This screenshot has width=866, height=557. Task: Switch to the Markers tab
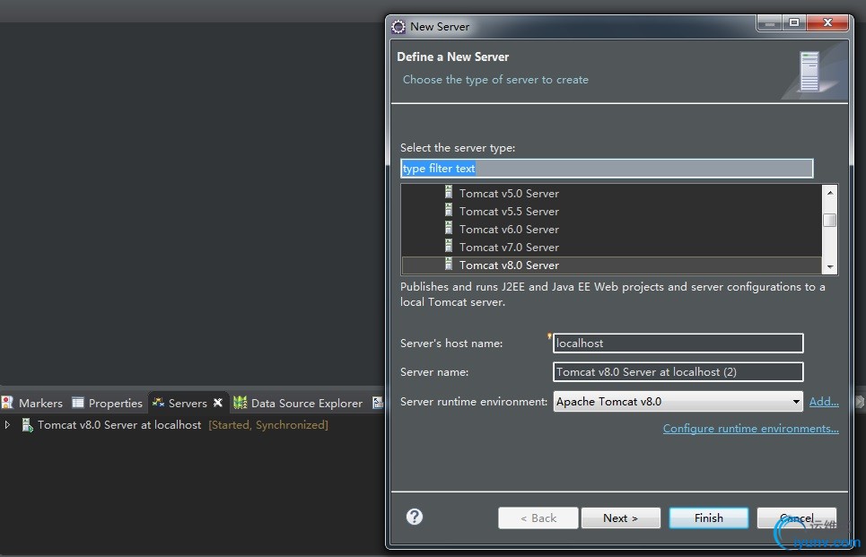32,403
